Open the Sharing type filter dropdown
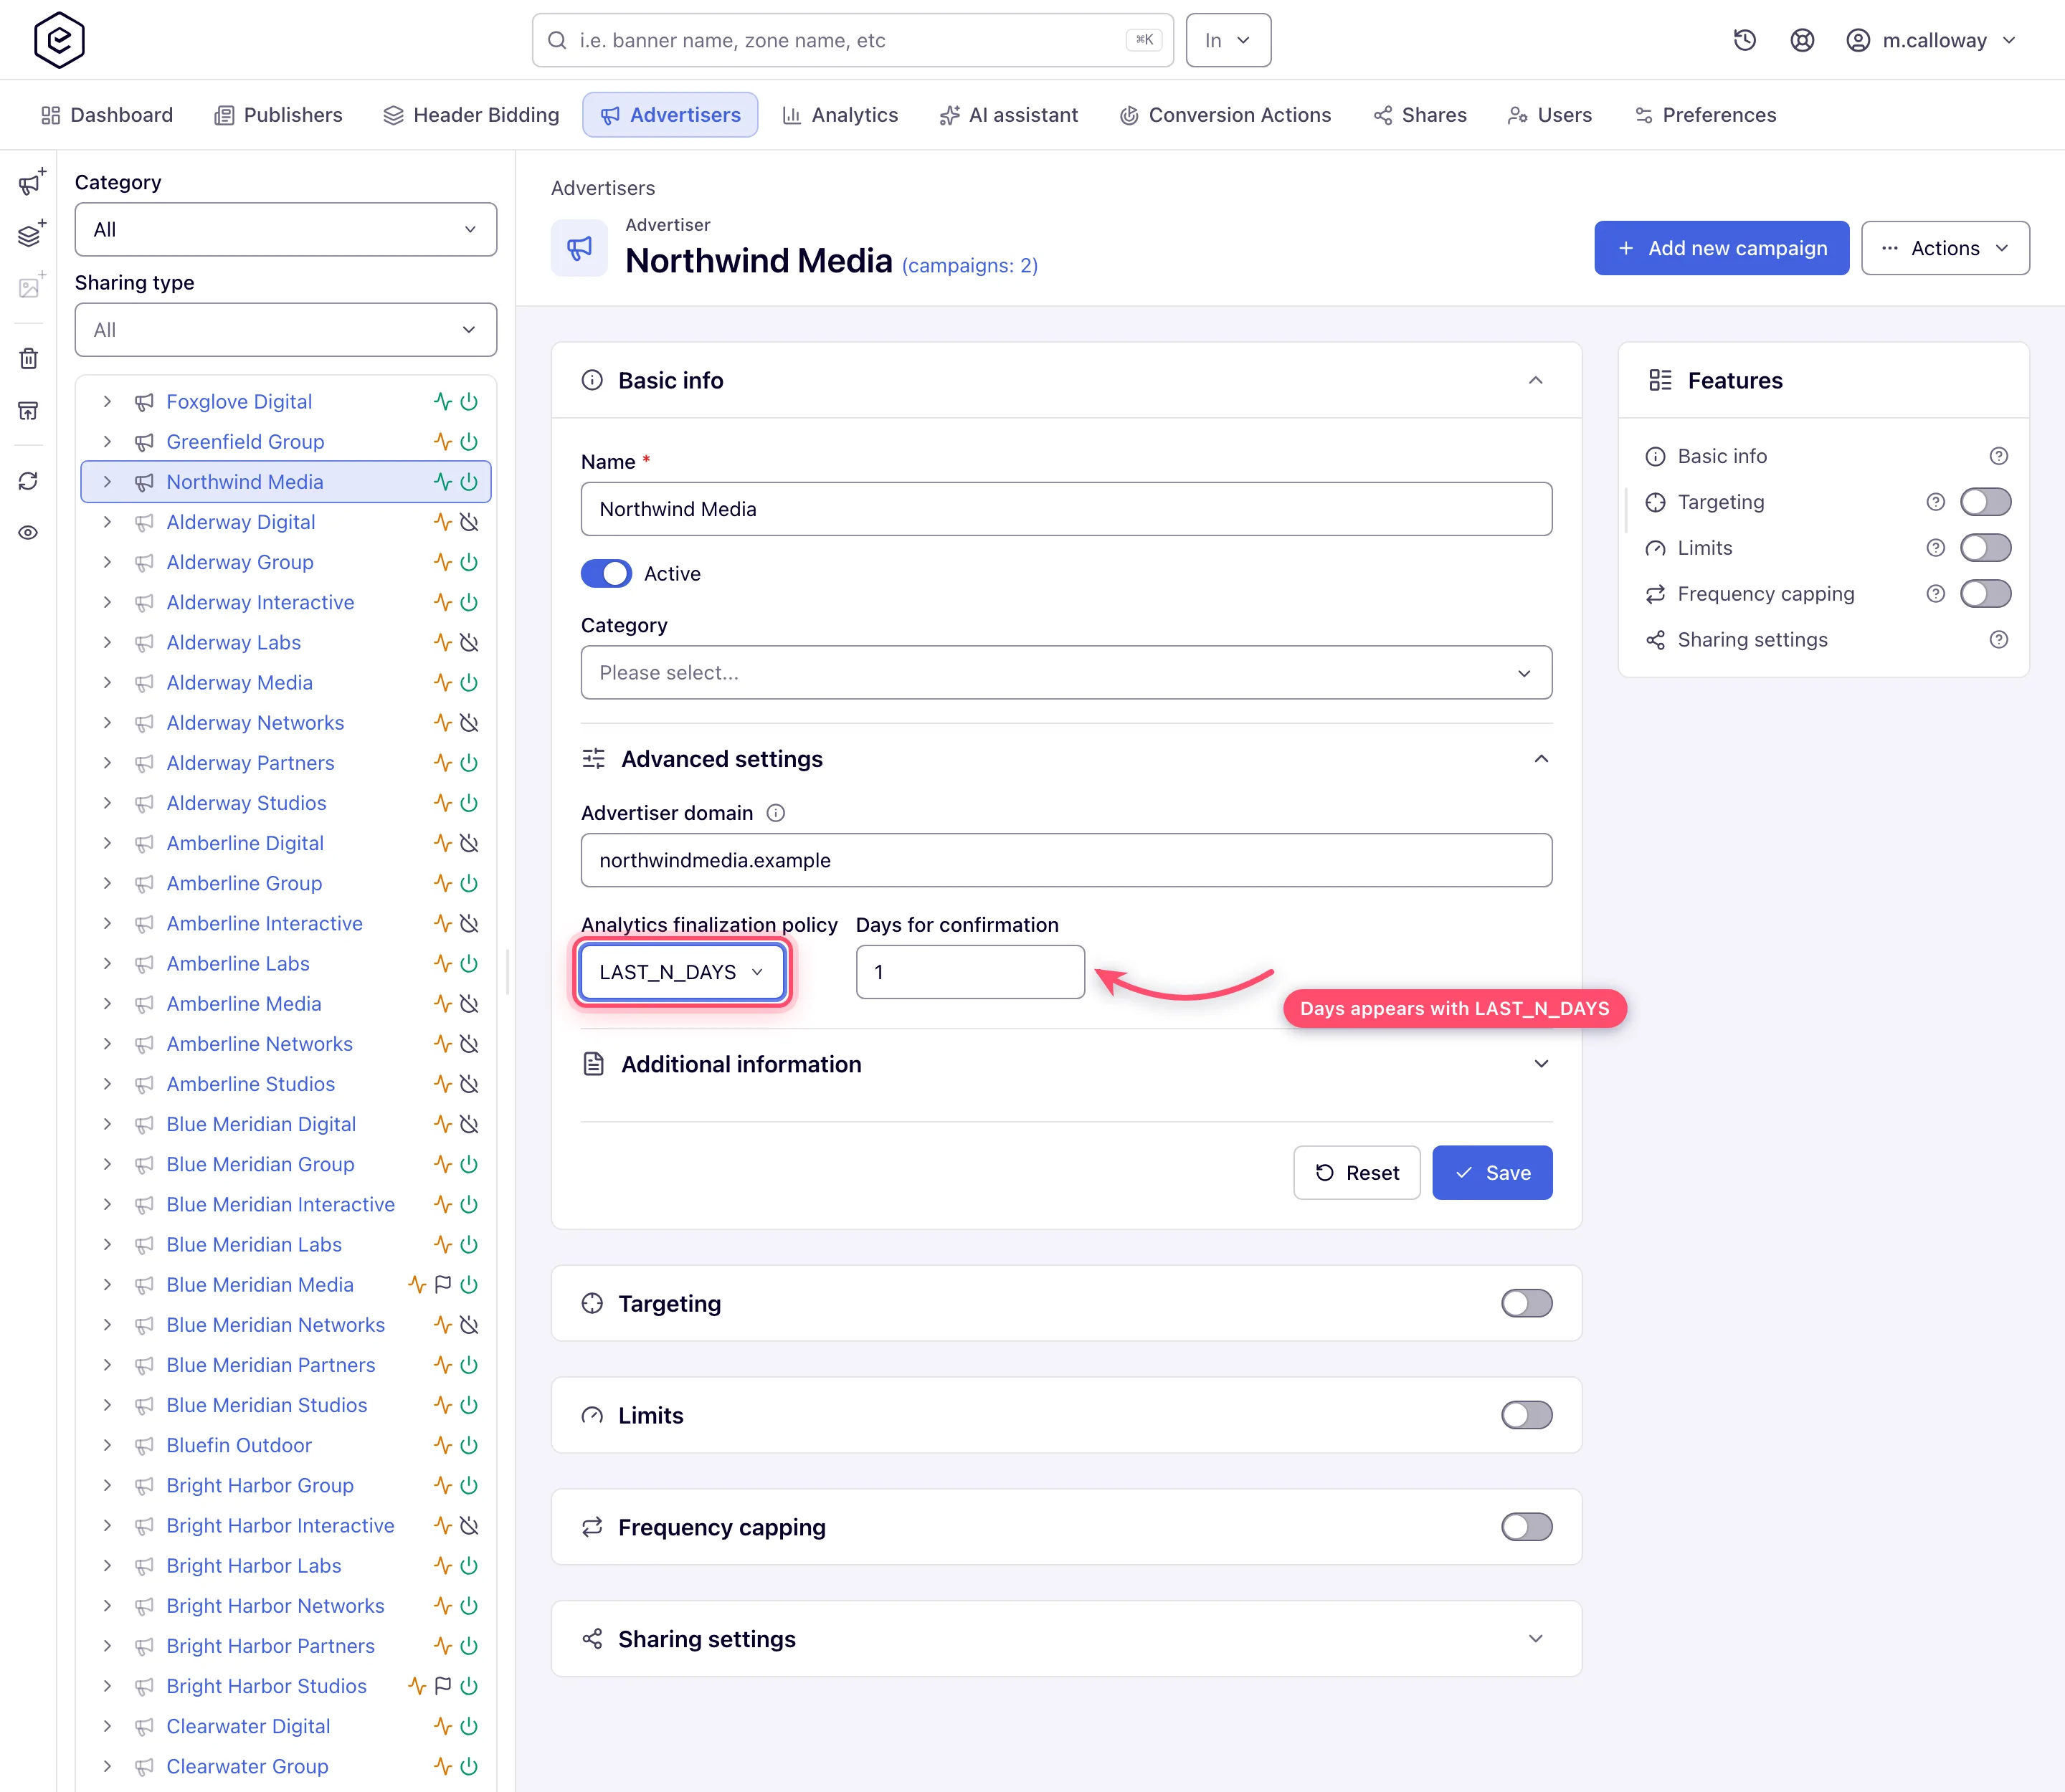Viewport: 2065px width, 1792px height. 286,330
